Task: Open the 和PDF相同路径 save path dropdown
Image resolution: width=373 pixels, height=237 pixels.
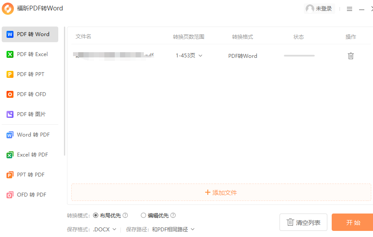Action: point(173,229)
